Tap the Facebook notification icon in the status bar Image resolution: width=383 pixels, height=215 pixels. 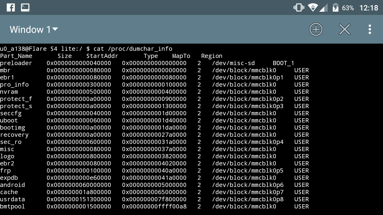tap(10, 7)
